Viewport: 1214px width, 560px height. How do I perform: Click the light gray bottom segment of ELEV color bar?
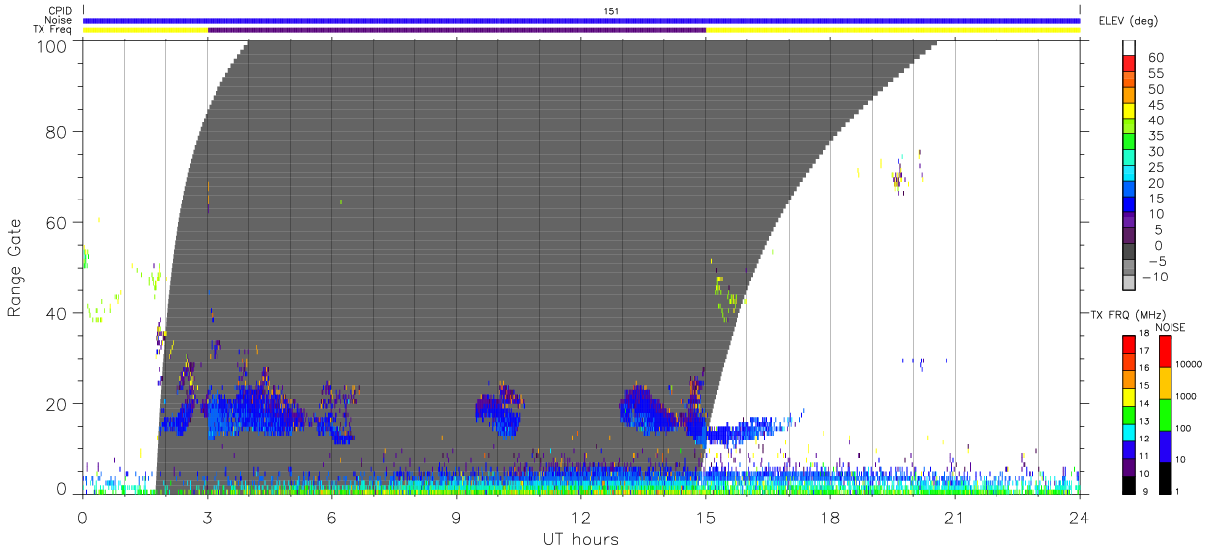[1129, 282]
